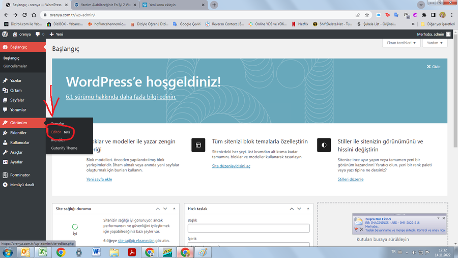The width and height of the screenshot is (458, 258).
Task: Collapse the menu with Menüyü daralt
Action: pyautogui.click(x=22, y=185)
